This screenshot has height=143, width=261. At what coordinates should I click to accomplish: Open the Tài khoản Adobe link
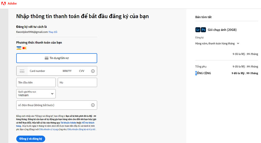[68, 123]
